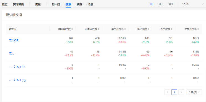Image resolution: width=206 pixels, height=102 pixels.
Task: Click the blurred trigger word in row with 409
Action: tap(14, 40)
